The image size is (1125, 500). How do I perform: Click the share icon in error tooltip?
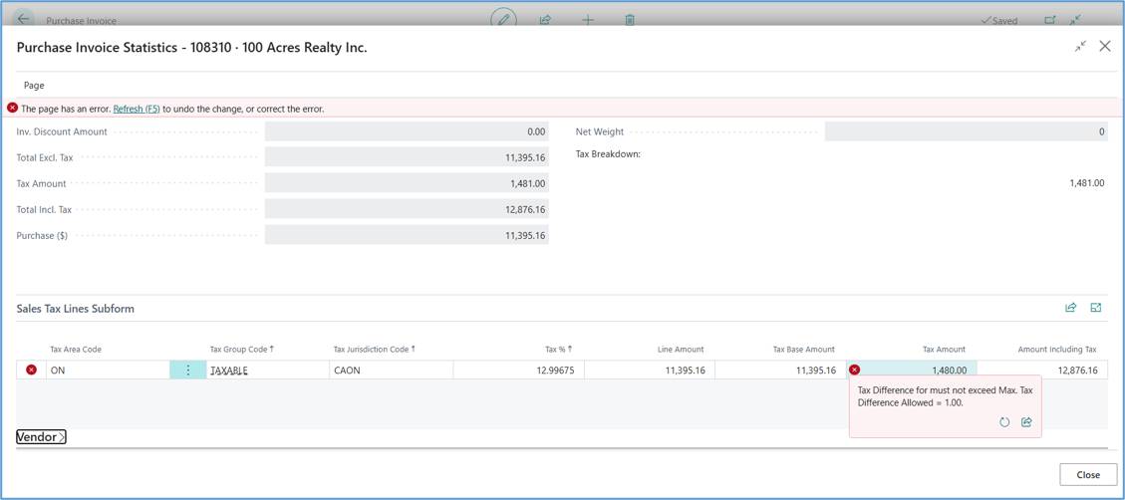click(x=1026, y=422)
